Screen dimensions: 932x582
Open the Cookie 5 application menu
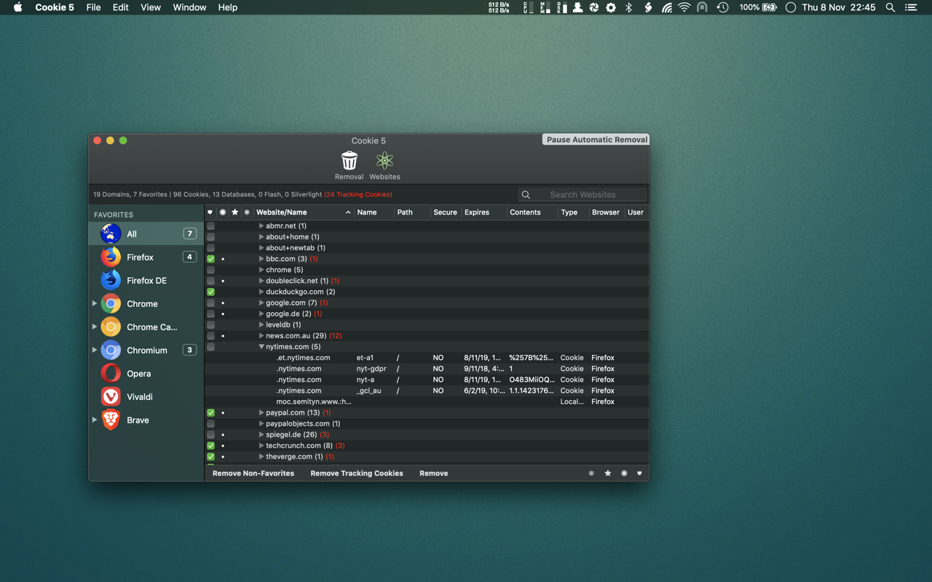tap(55, 7)
